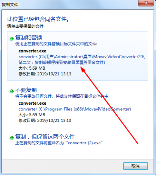This screenshot has width=156, height=175.
Task: Close the 复制文件 dialog with X
Action: click(x=146, y=3)
